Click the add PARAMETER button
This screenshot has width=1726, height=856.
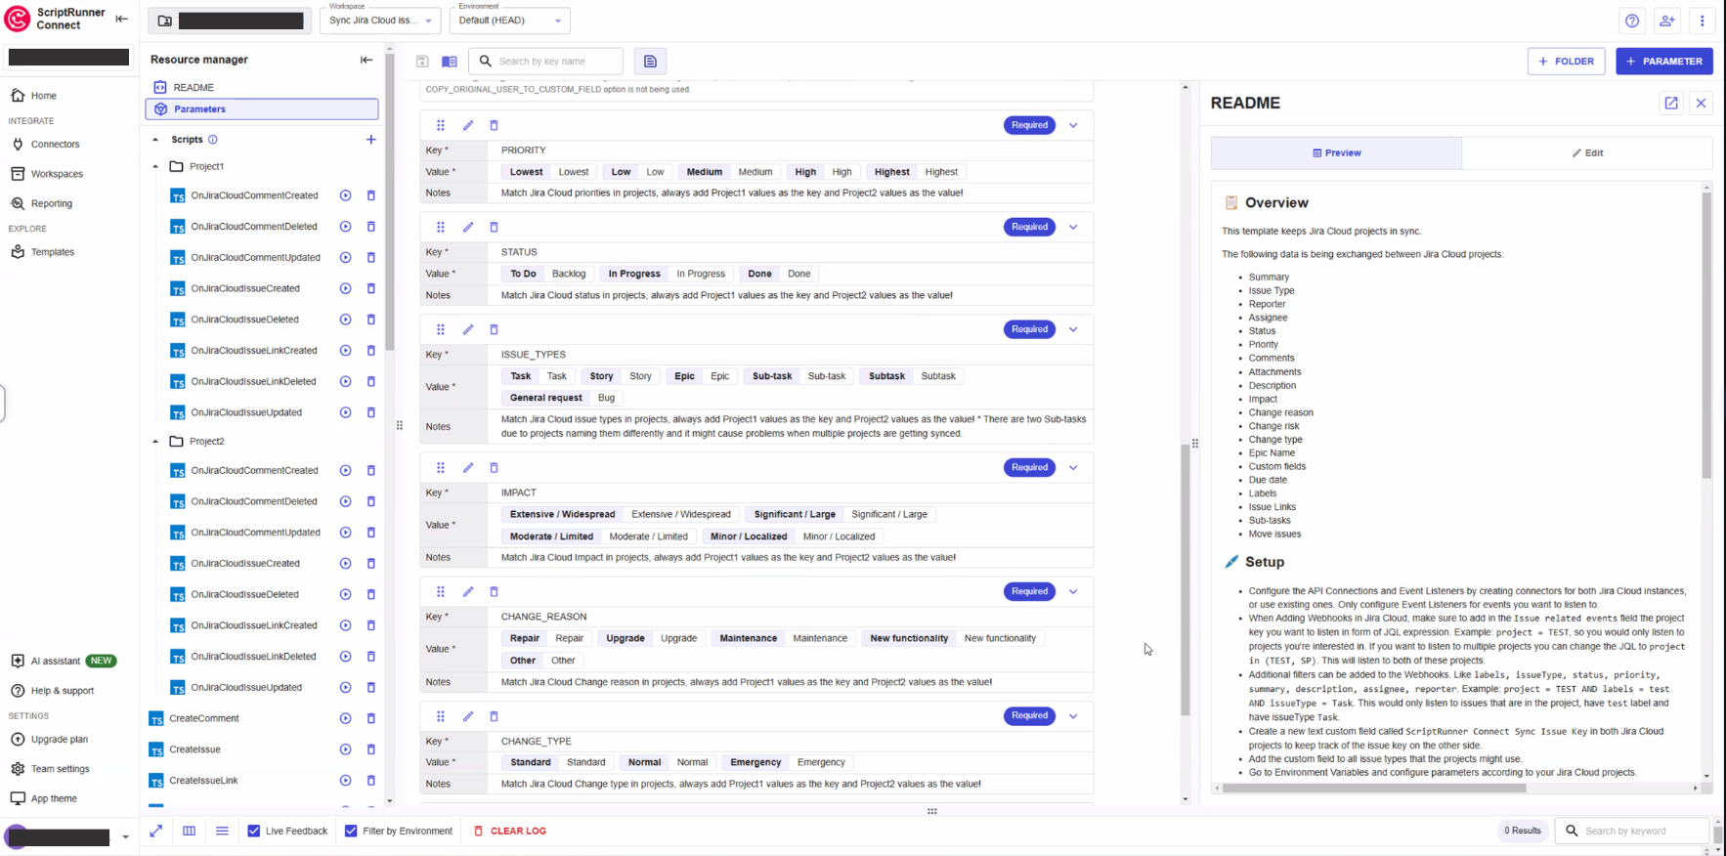[x=1663, y=61]
